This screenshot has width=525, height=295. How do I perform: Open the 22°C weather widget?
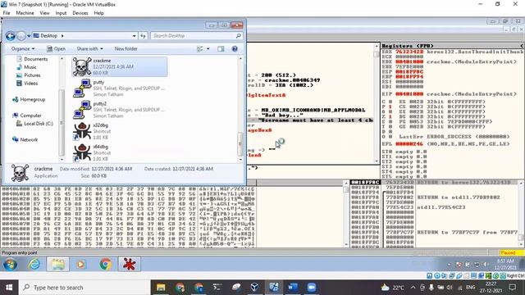393,288
